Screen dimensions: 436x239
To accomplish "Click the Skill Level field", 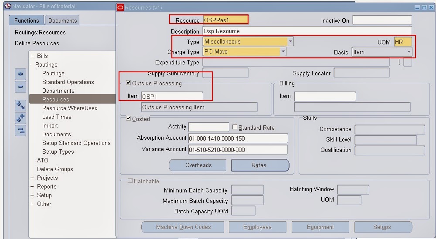I will (x=386, y=140).
